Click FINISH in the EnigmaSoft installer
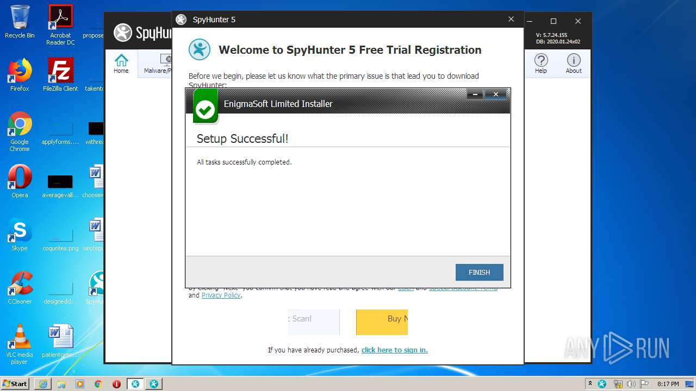This screenshot has height=391, width=696. point(479,272)
